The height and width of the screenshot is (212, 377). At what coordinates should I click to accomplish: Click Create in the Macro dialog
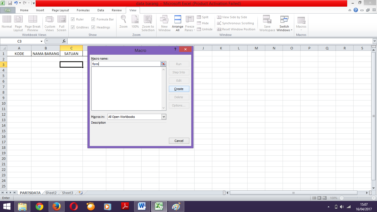point(179,89)
